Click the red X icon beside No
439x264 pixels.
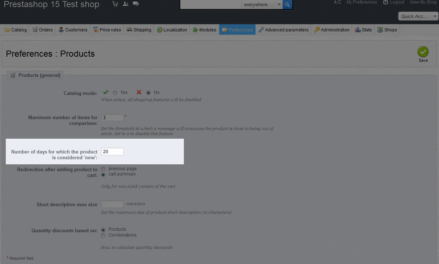pos(139,92)
